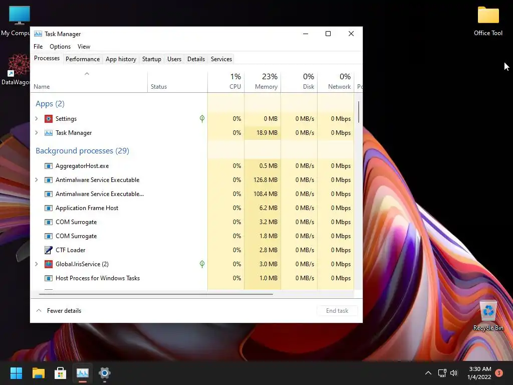Open the notification badge showing 3
This screenshot has width=513, height=385.
click(499, 373)
